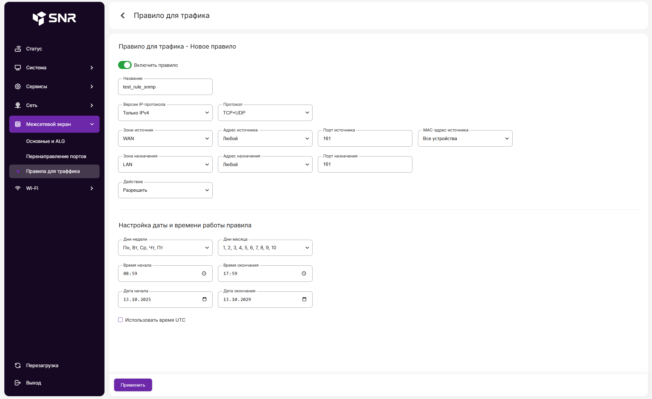Expand the MAC-адрес источника dropdown

(465, 139)
